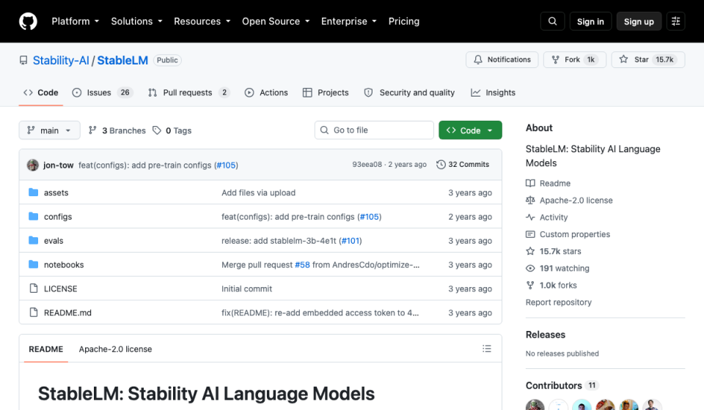Click the Notifications bell button
This screenshot has width=704, height=410.
[502, 59]
